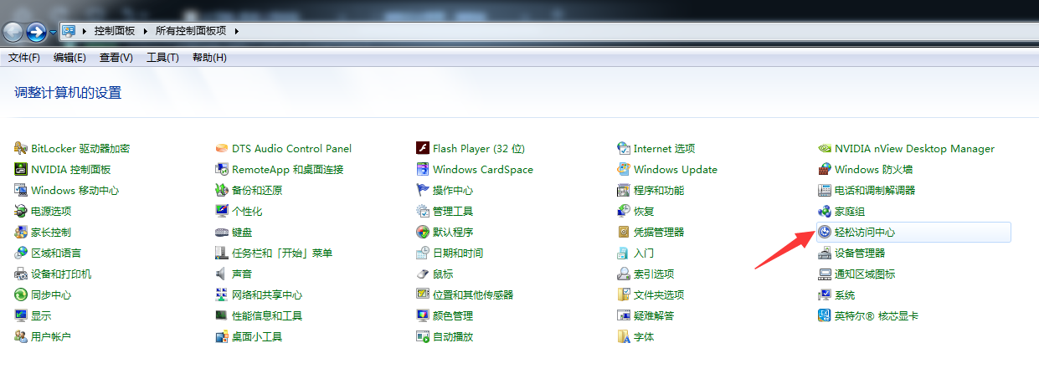Click the Windows CardSpace icon
Viewport: 1039px width, 384px height.
click(x=423, y=169)
